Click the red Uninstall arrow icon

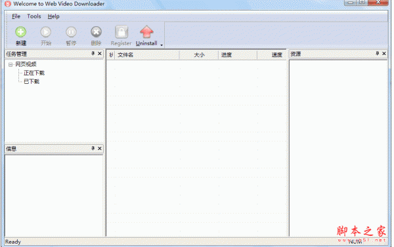(146, 32)
